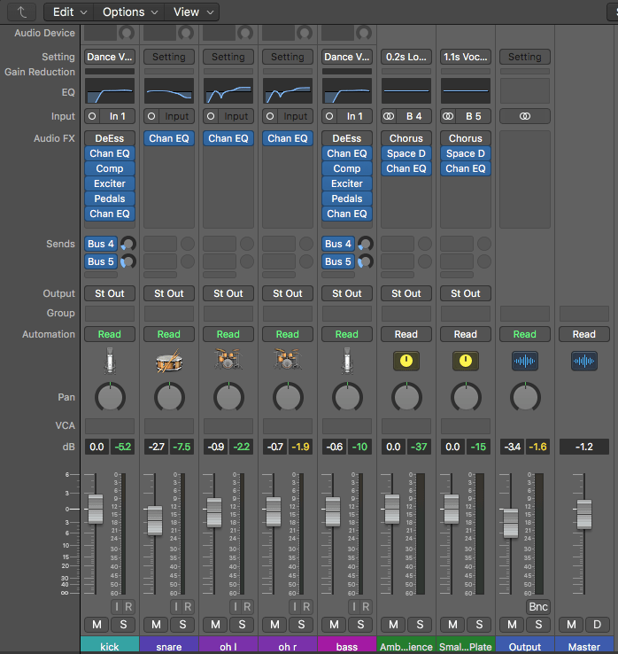This screenshot has height=654, width=618.
Task: Open the DeEss plugin on kick channel
Action: pyautogui.click(x=110, y=138)
